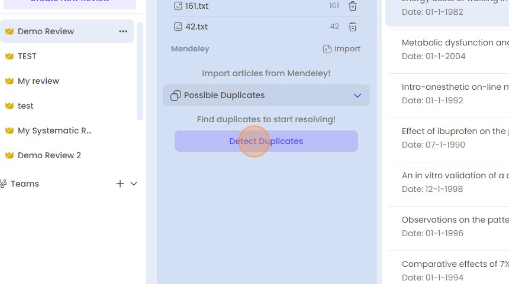Click the plus icon next to Teams
Viewport: 509px width, 284px height.
point(120,184)
